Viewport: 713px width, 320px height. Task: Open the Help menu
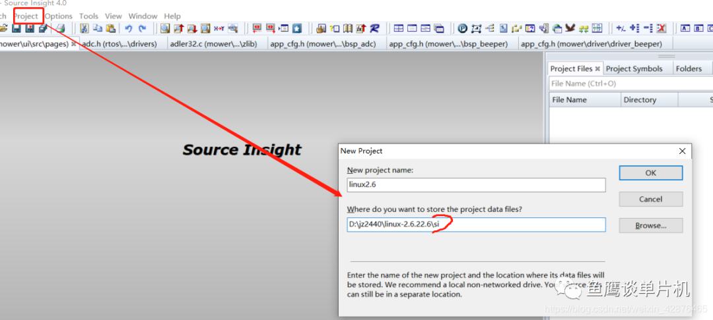(172, 16)
